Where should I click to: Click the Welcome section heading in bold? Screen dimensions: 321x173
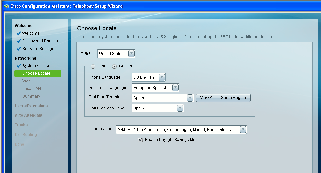click(23, 26)
